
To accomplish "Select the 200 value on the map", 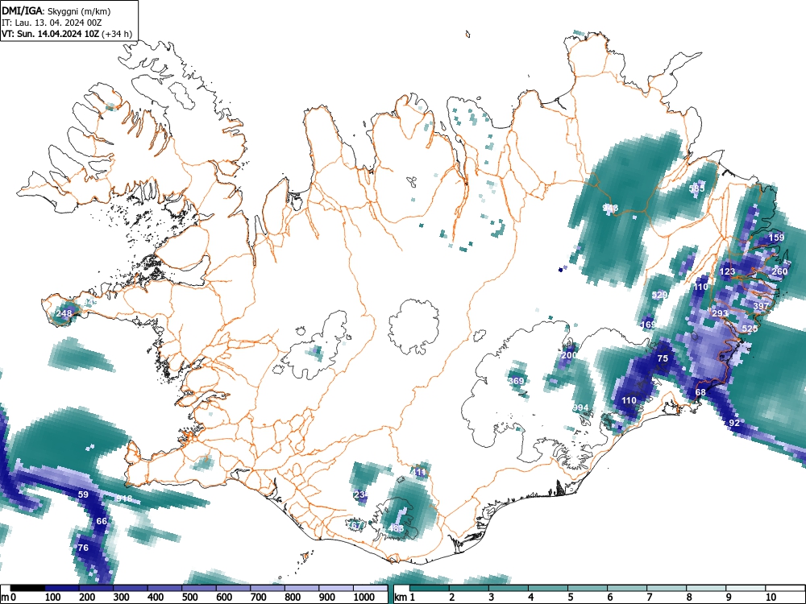I will click(x=568, y=355).
